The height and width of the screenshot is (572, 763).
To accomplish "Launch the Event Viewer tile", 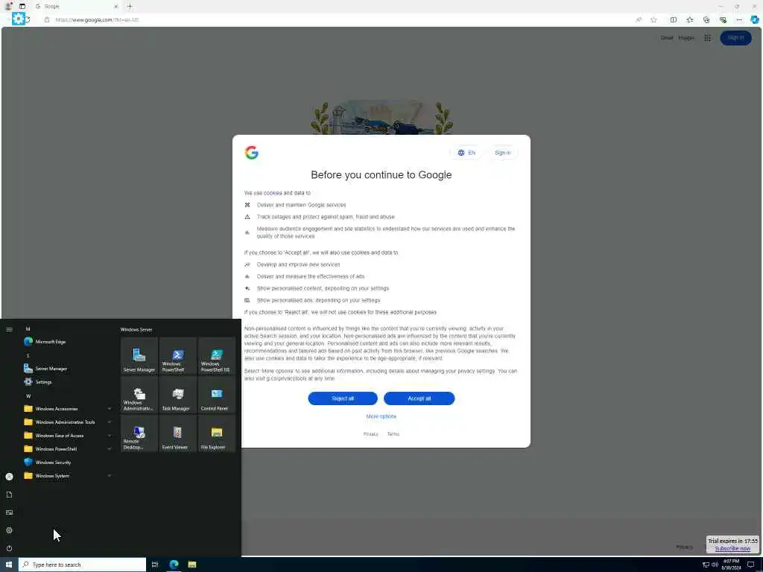I will coord(177,434).
